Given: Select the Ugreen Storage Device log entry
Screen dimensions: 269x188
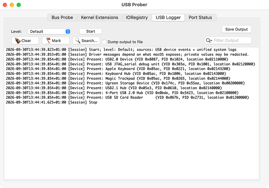Looking at the screenshot, I should pos(125,83).
